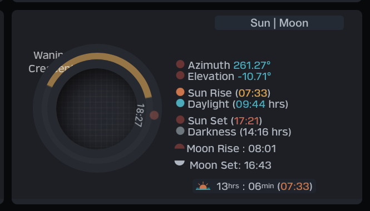The image size is (370, 211).
Task: Click the sunrise icon in countdown bar
Action: pyautogui.click(x=203, y=186)
